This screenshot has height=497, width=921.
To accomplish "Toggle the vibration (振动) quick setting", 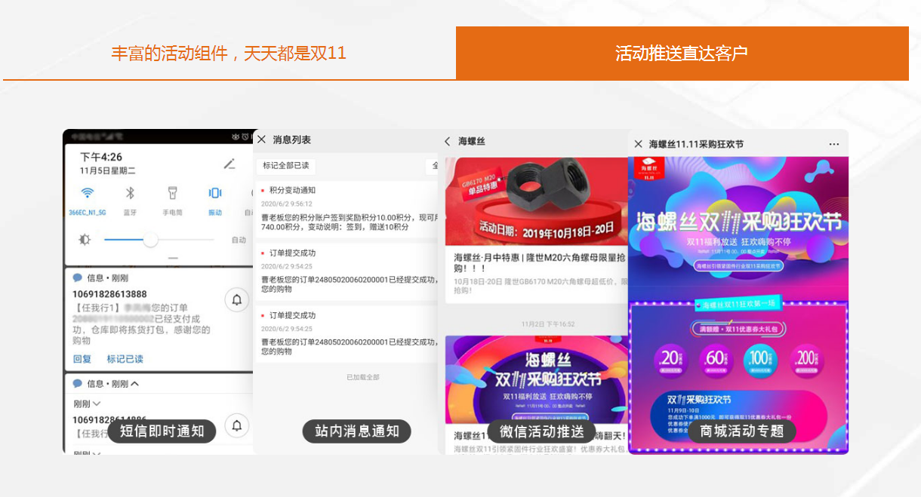I will pos(215,193).
